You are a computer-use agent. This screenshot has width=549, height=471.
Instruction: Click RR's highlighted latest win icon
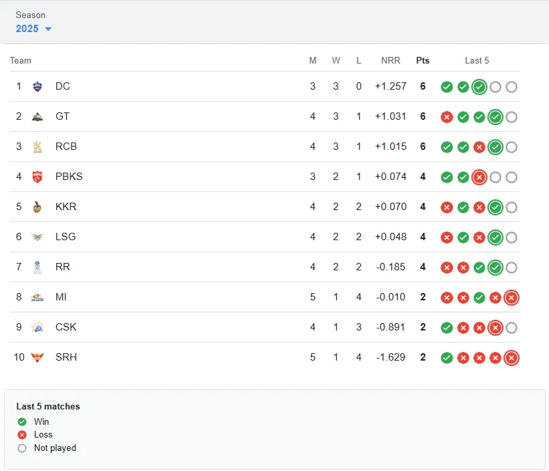tap(495, 268)
